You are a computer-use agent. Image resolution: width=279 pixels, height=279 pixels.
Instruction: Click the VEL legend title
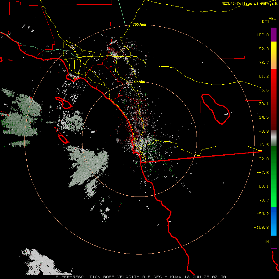pos(272,19)
